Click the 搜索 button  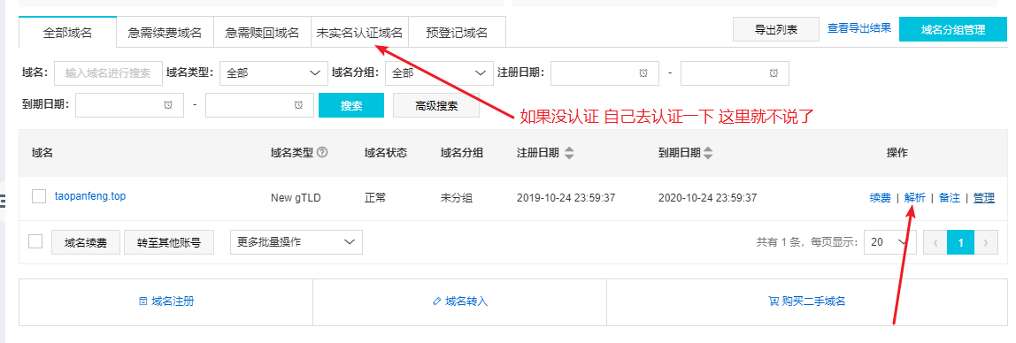coord(351,105)
